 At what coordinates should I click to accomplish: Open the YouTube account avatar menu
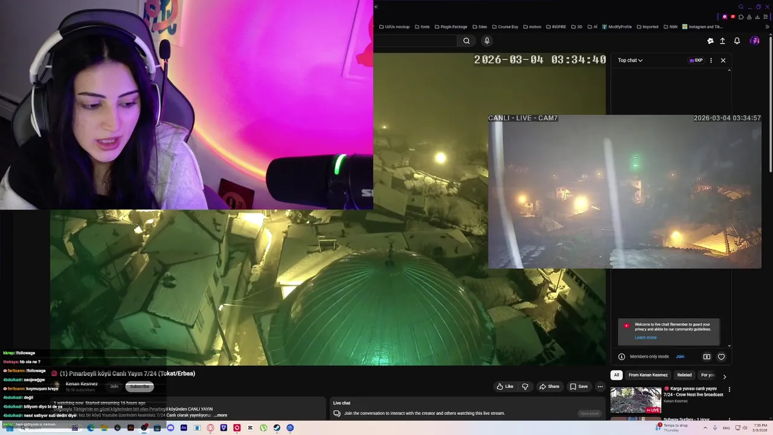[754, 40]
